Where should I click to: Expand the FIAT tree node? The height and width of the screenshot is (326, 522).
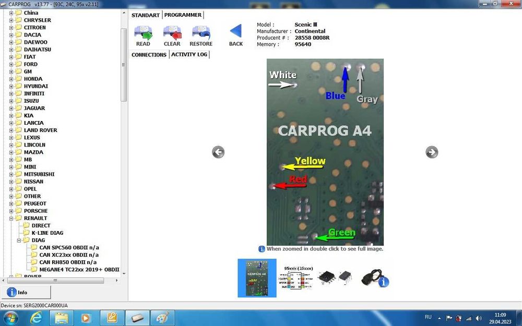click(x=11, y=57)
